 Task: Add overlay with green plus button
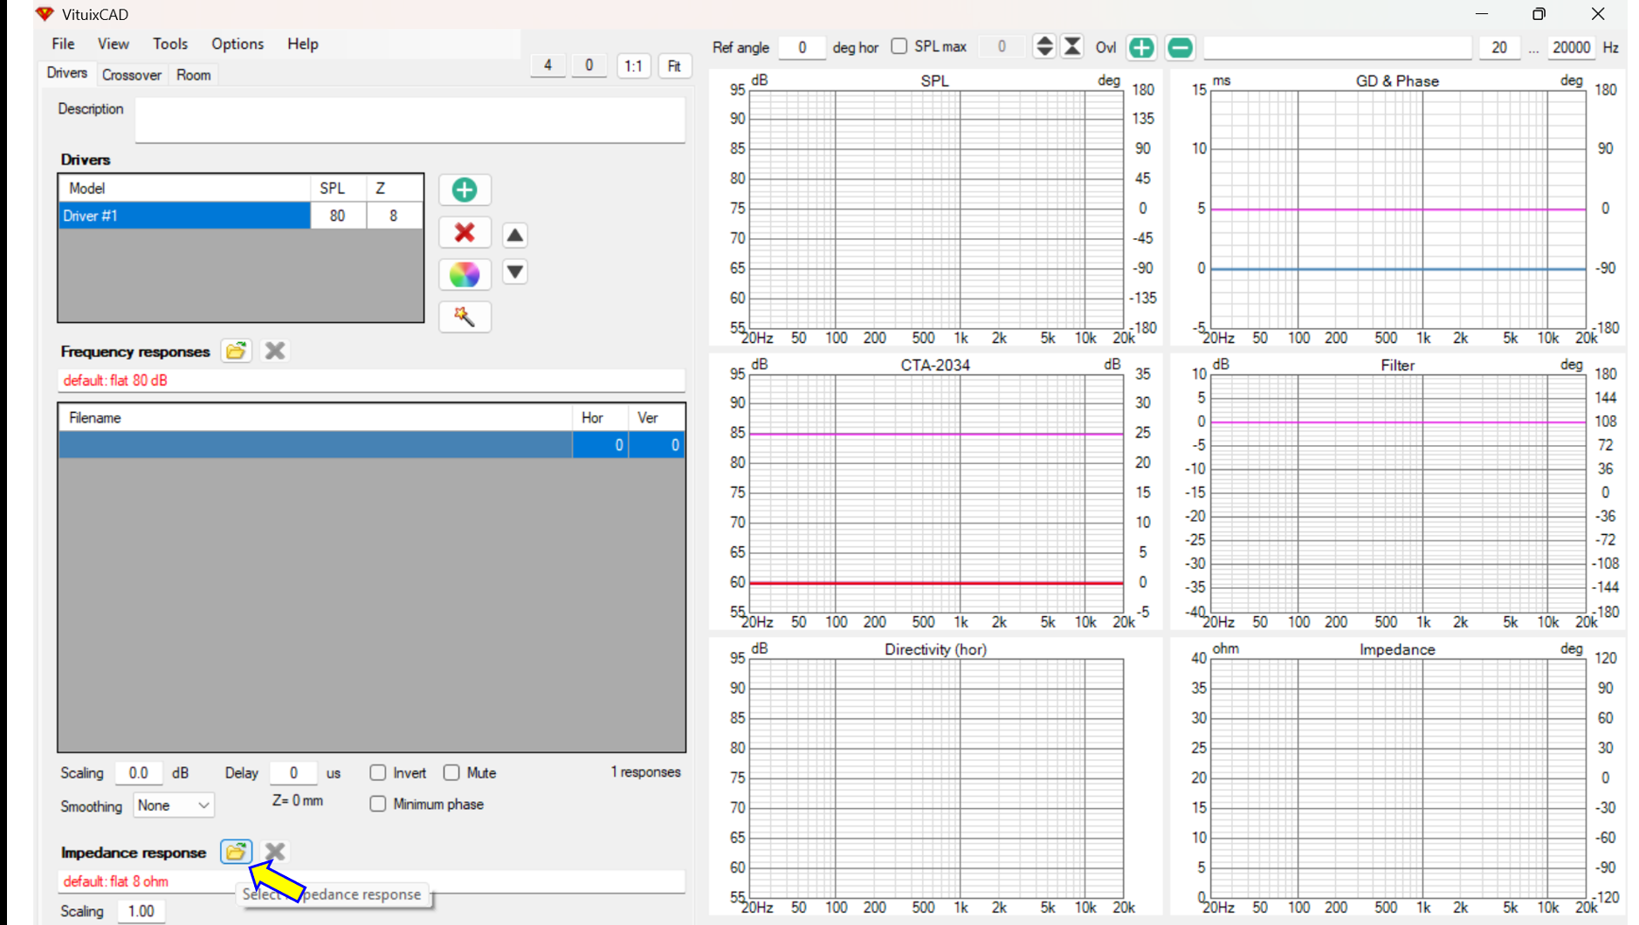point(1141,48)
